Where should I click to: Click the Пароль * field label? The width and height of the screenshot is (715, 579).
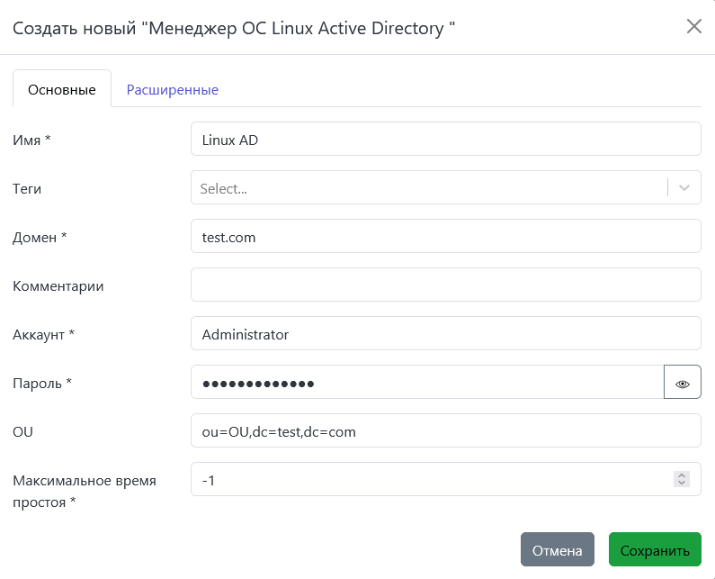[x=42, y=383]
